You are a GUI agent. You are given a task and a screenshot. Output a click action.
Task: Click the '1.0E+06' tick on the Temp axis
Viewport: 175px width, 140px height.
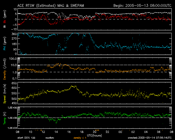(x=12, y=108)
